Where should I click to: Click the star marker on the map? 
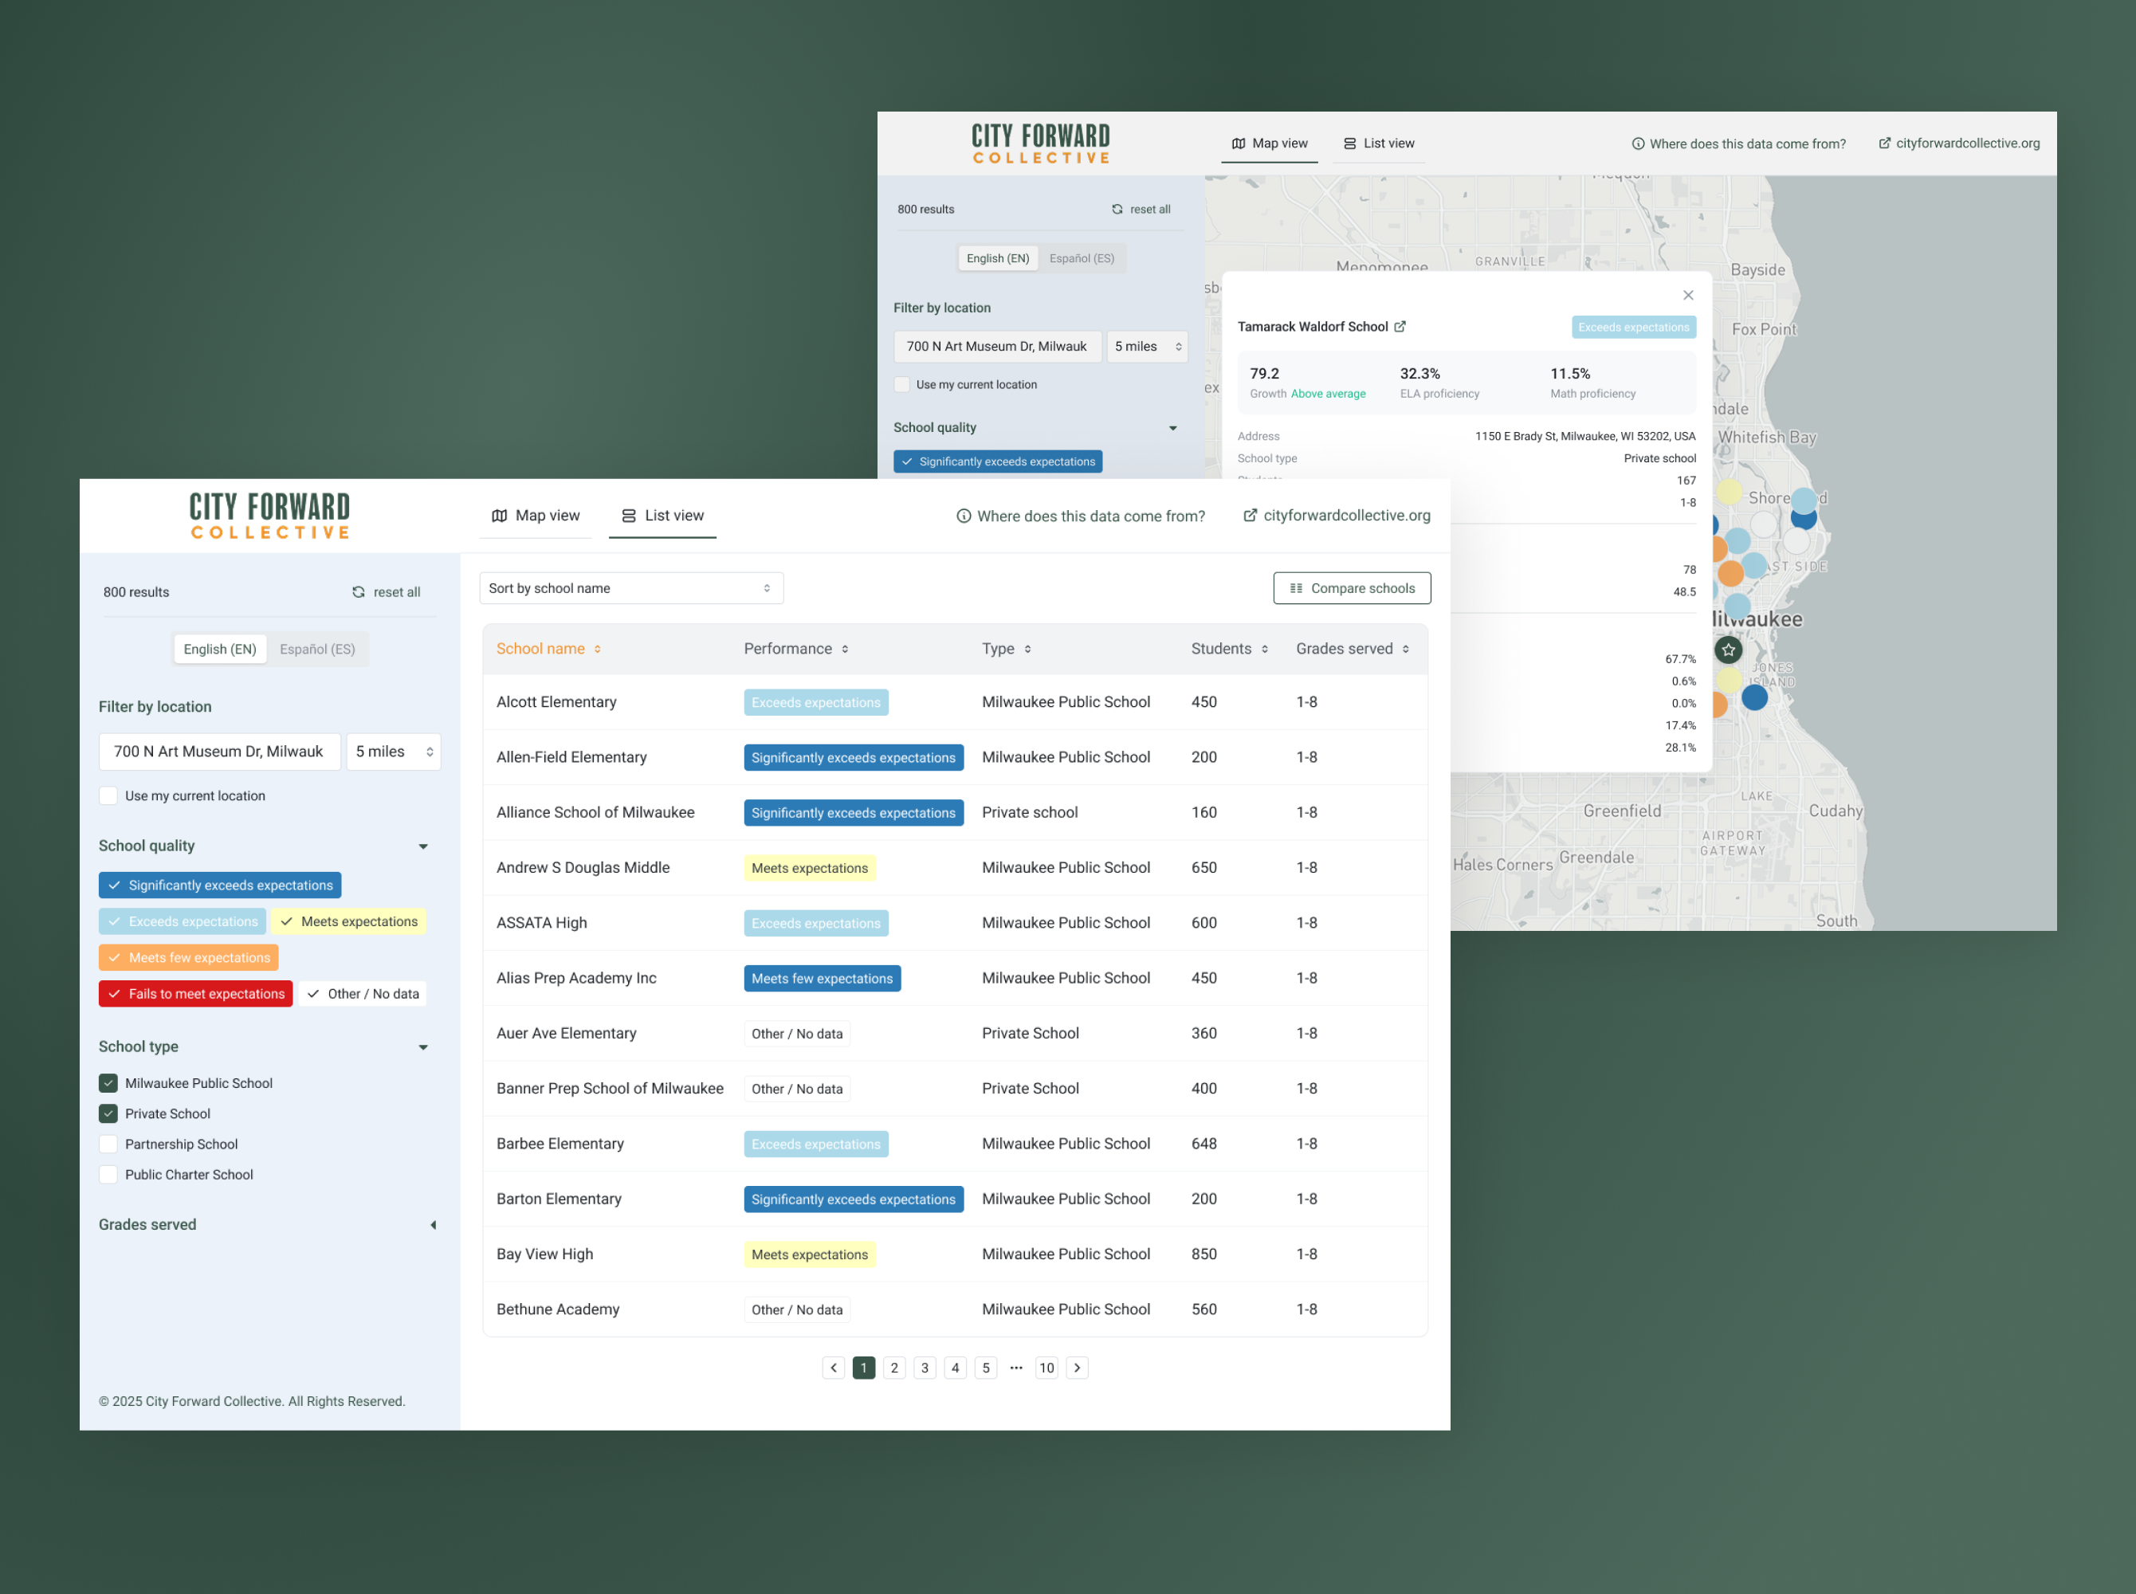pos(1728,650)
